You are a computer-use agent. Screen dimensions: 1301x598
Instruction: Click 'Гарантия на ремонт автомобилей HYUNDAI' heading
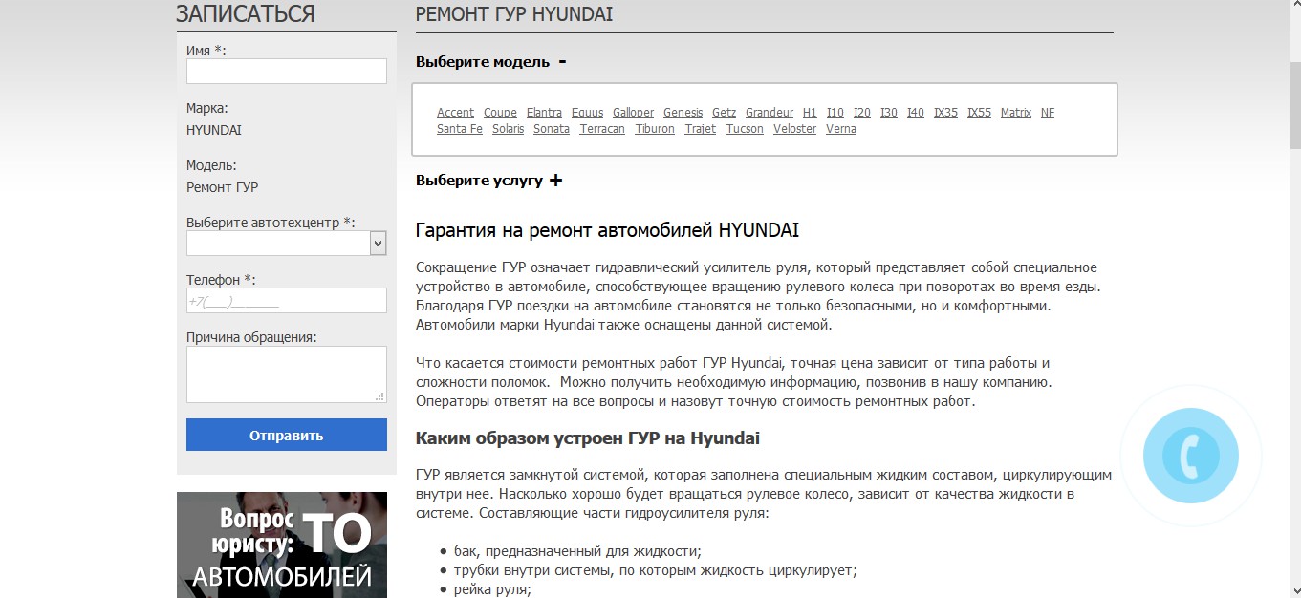[607, 230]
